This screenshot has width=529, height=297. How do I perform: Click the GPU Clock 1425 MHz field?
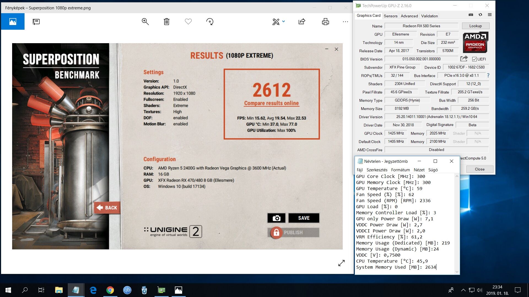(x=396, y=133)
